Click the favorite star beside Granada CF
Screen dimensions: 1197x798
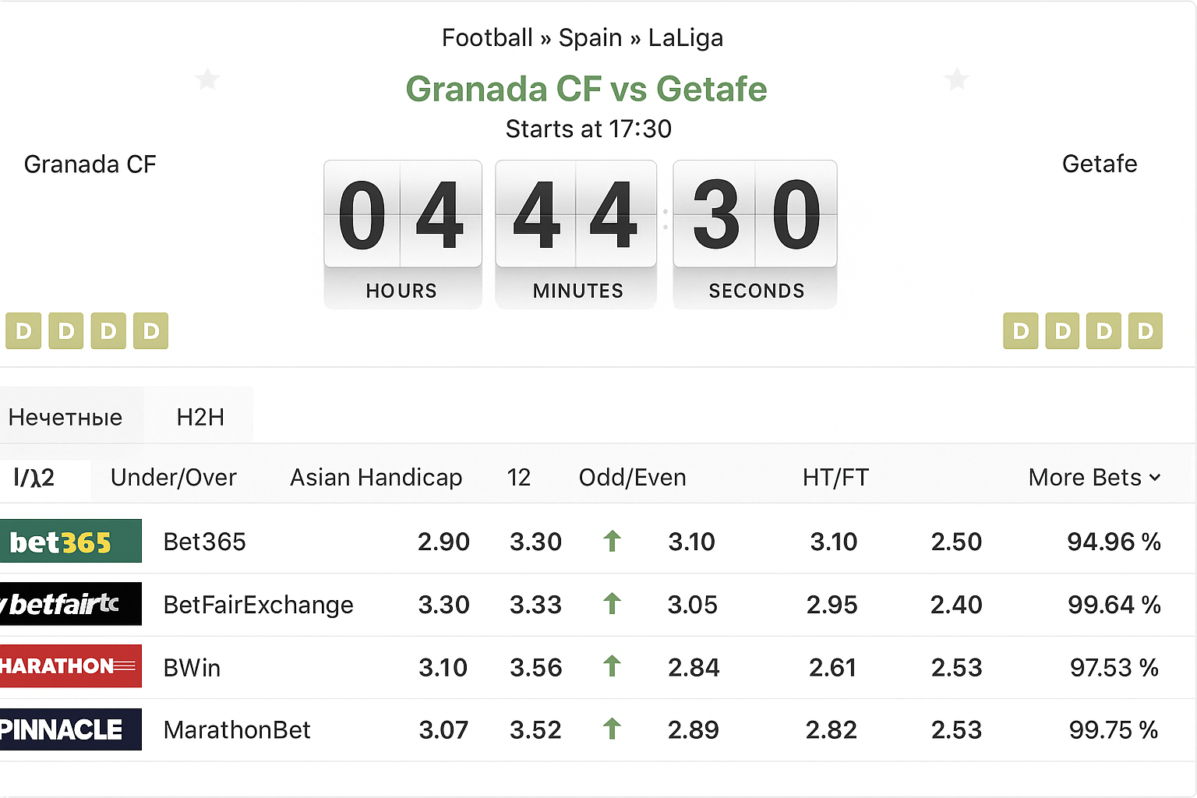[x=207, y=79]
